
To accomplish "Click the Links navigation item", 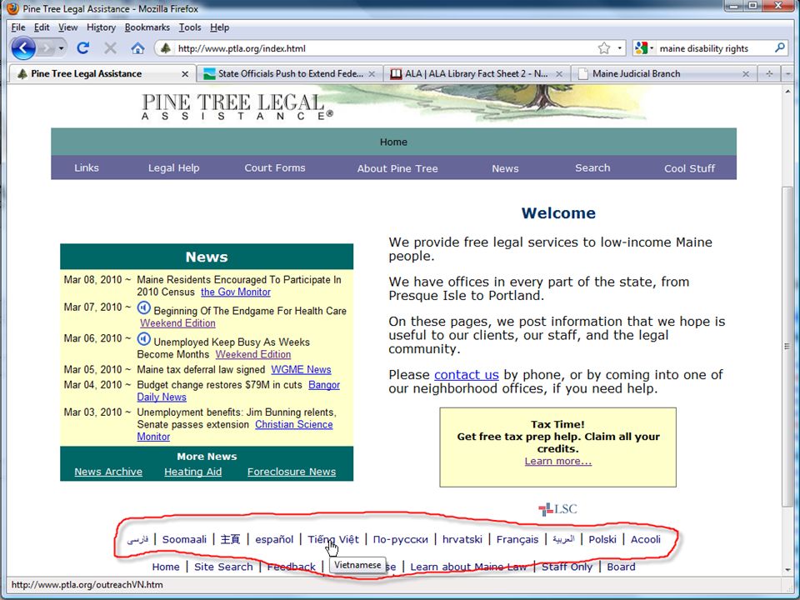I will coord(86,167).
